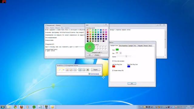Screen dimensions: 194x109
Task: Activate On-screen Pen tool in PointerFocus toolbar
Action: tap(71, 70)
